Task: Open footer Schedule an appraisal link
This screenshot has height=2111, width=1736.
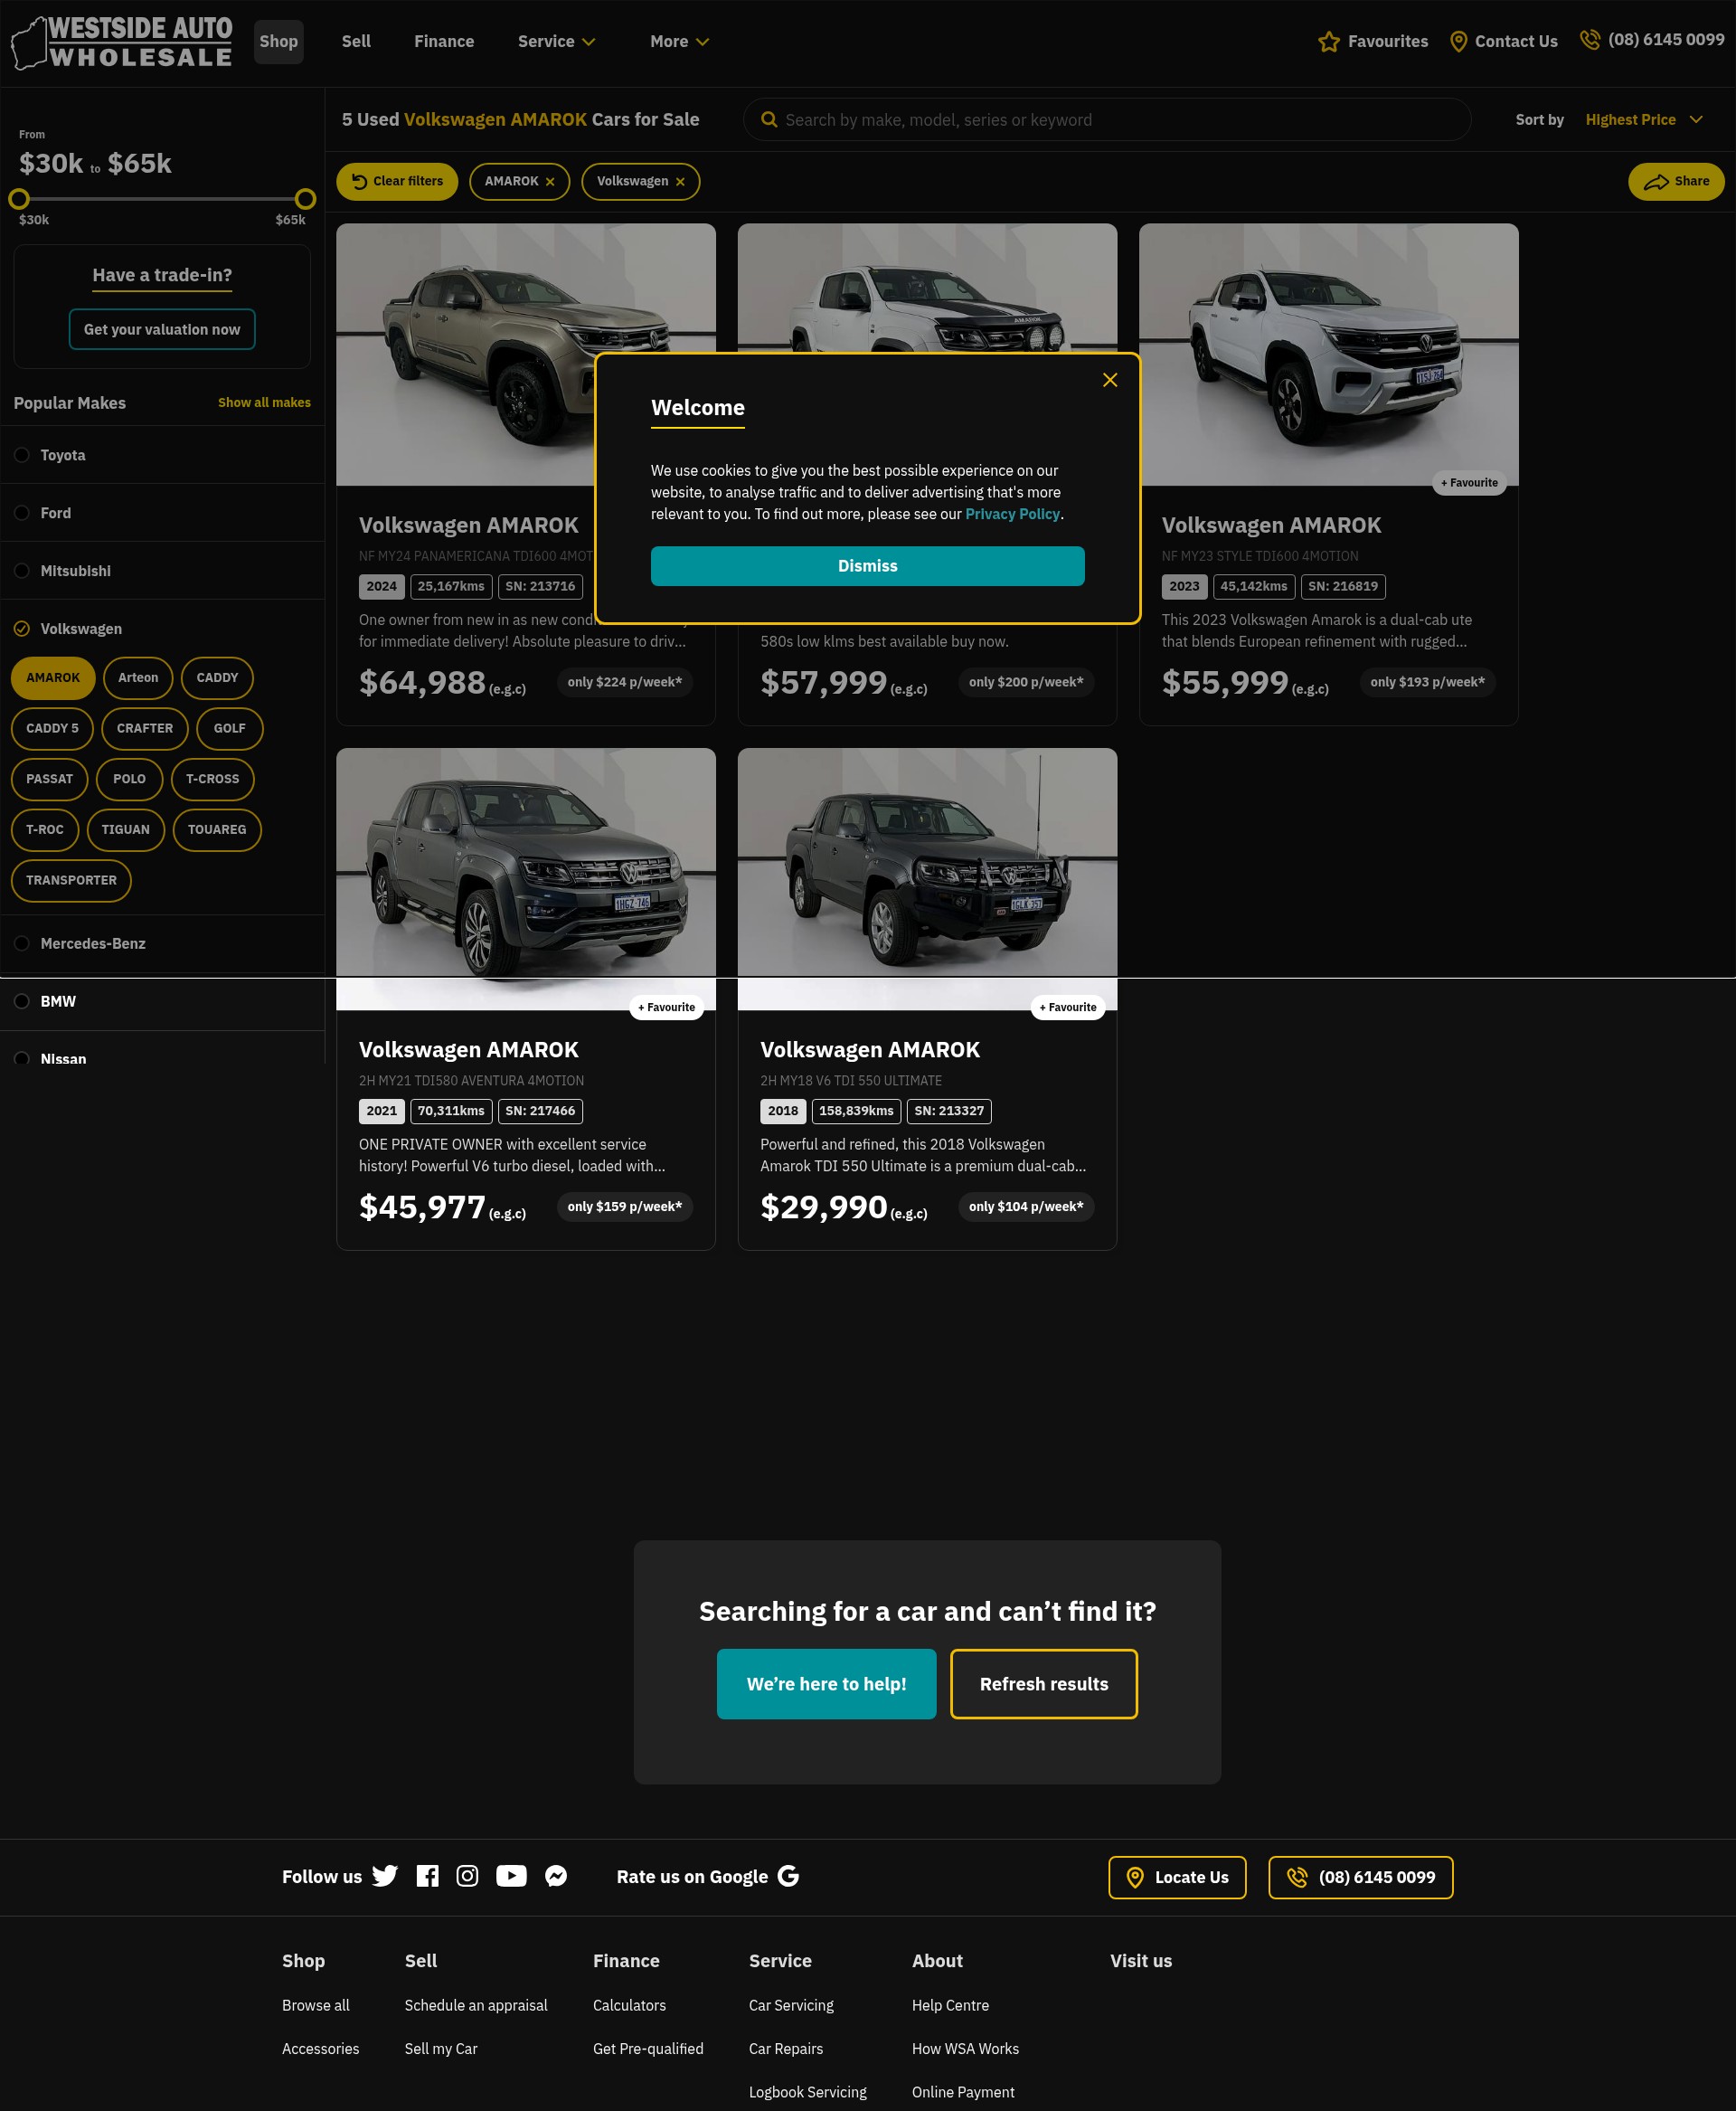Action: (x=476, y=2006)
